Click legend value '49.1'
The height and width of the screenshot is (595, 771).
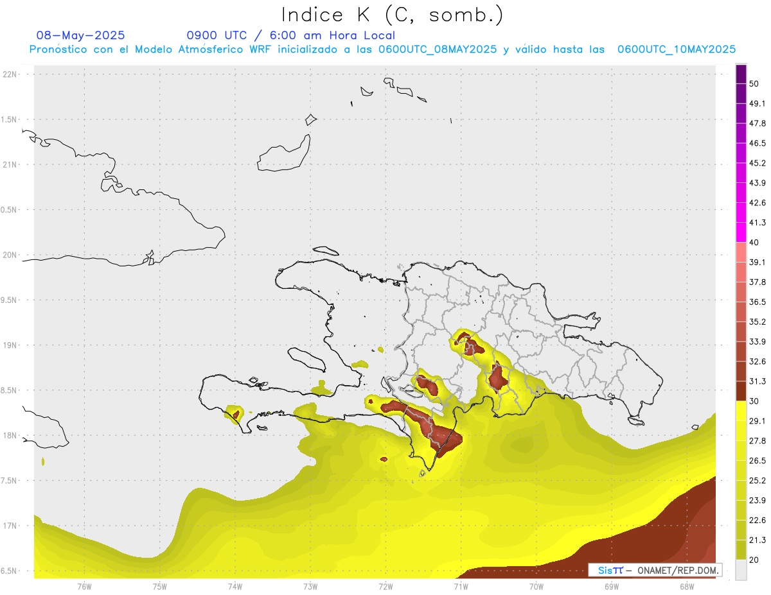point(758,104)
